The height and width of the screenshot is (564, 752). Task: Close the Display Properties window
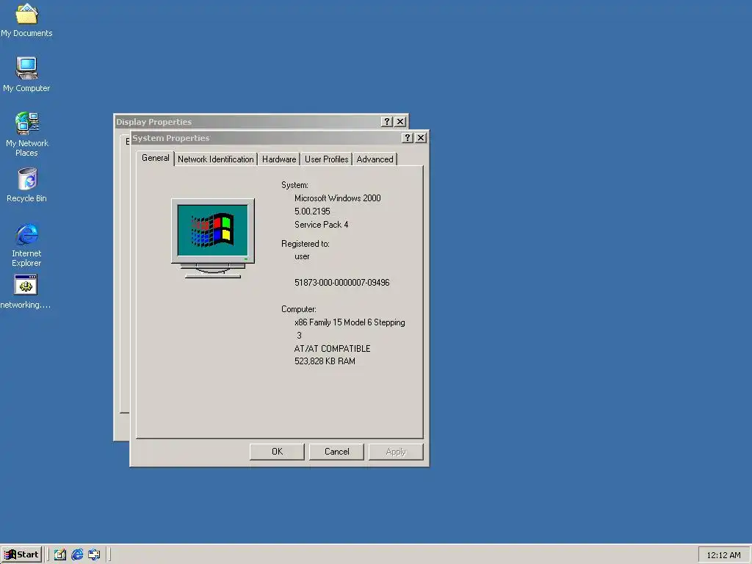point(400,122)
